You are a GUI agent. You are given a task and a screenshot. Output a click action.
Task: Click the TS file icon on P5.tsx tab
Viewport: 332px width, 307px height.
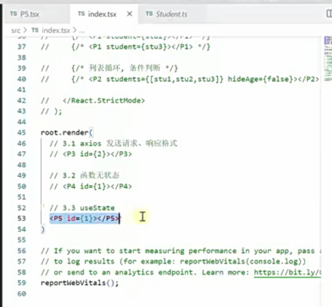(x=14, y=14)
